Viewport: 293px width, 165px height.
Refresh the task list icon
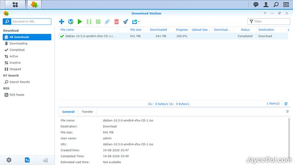(286, 104)
